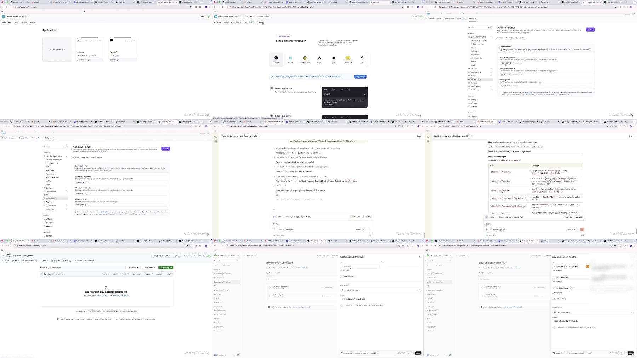Select the Next.js framework icon
The image size is (637, 358).
[x=276, y=58]
